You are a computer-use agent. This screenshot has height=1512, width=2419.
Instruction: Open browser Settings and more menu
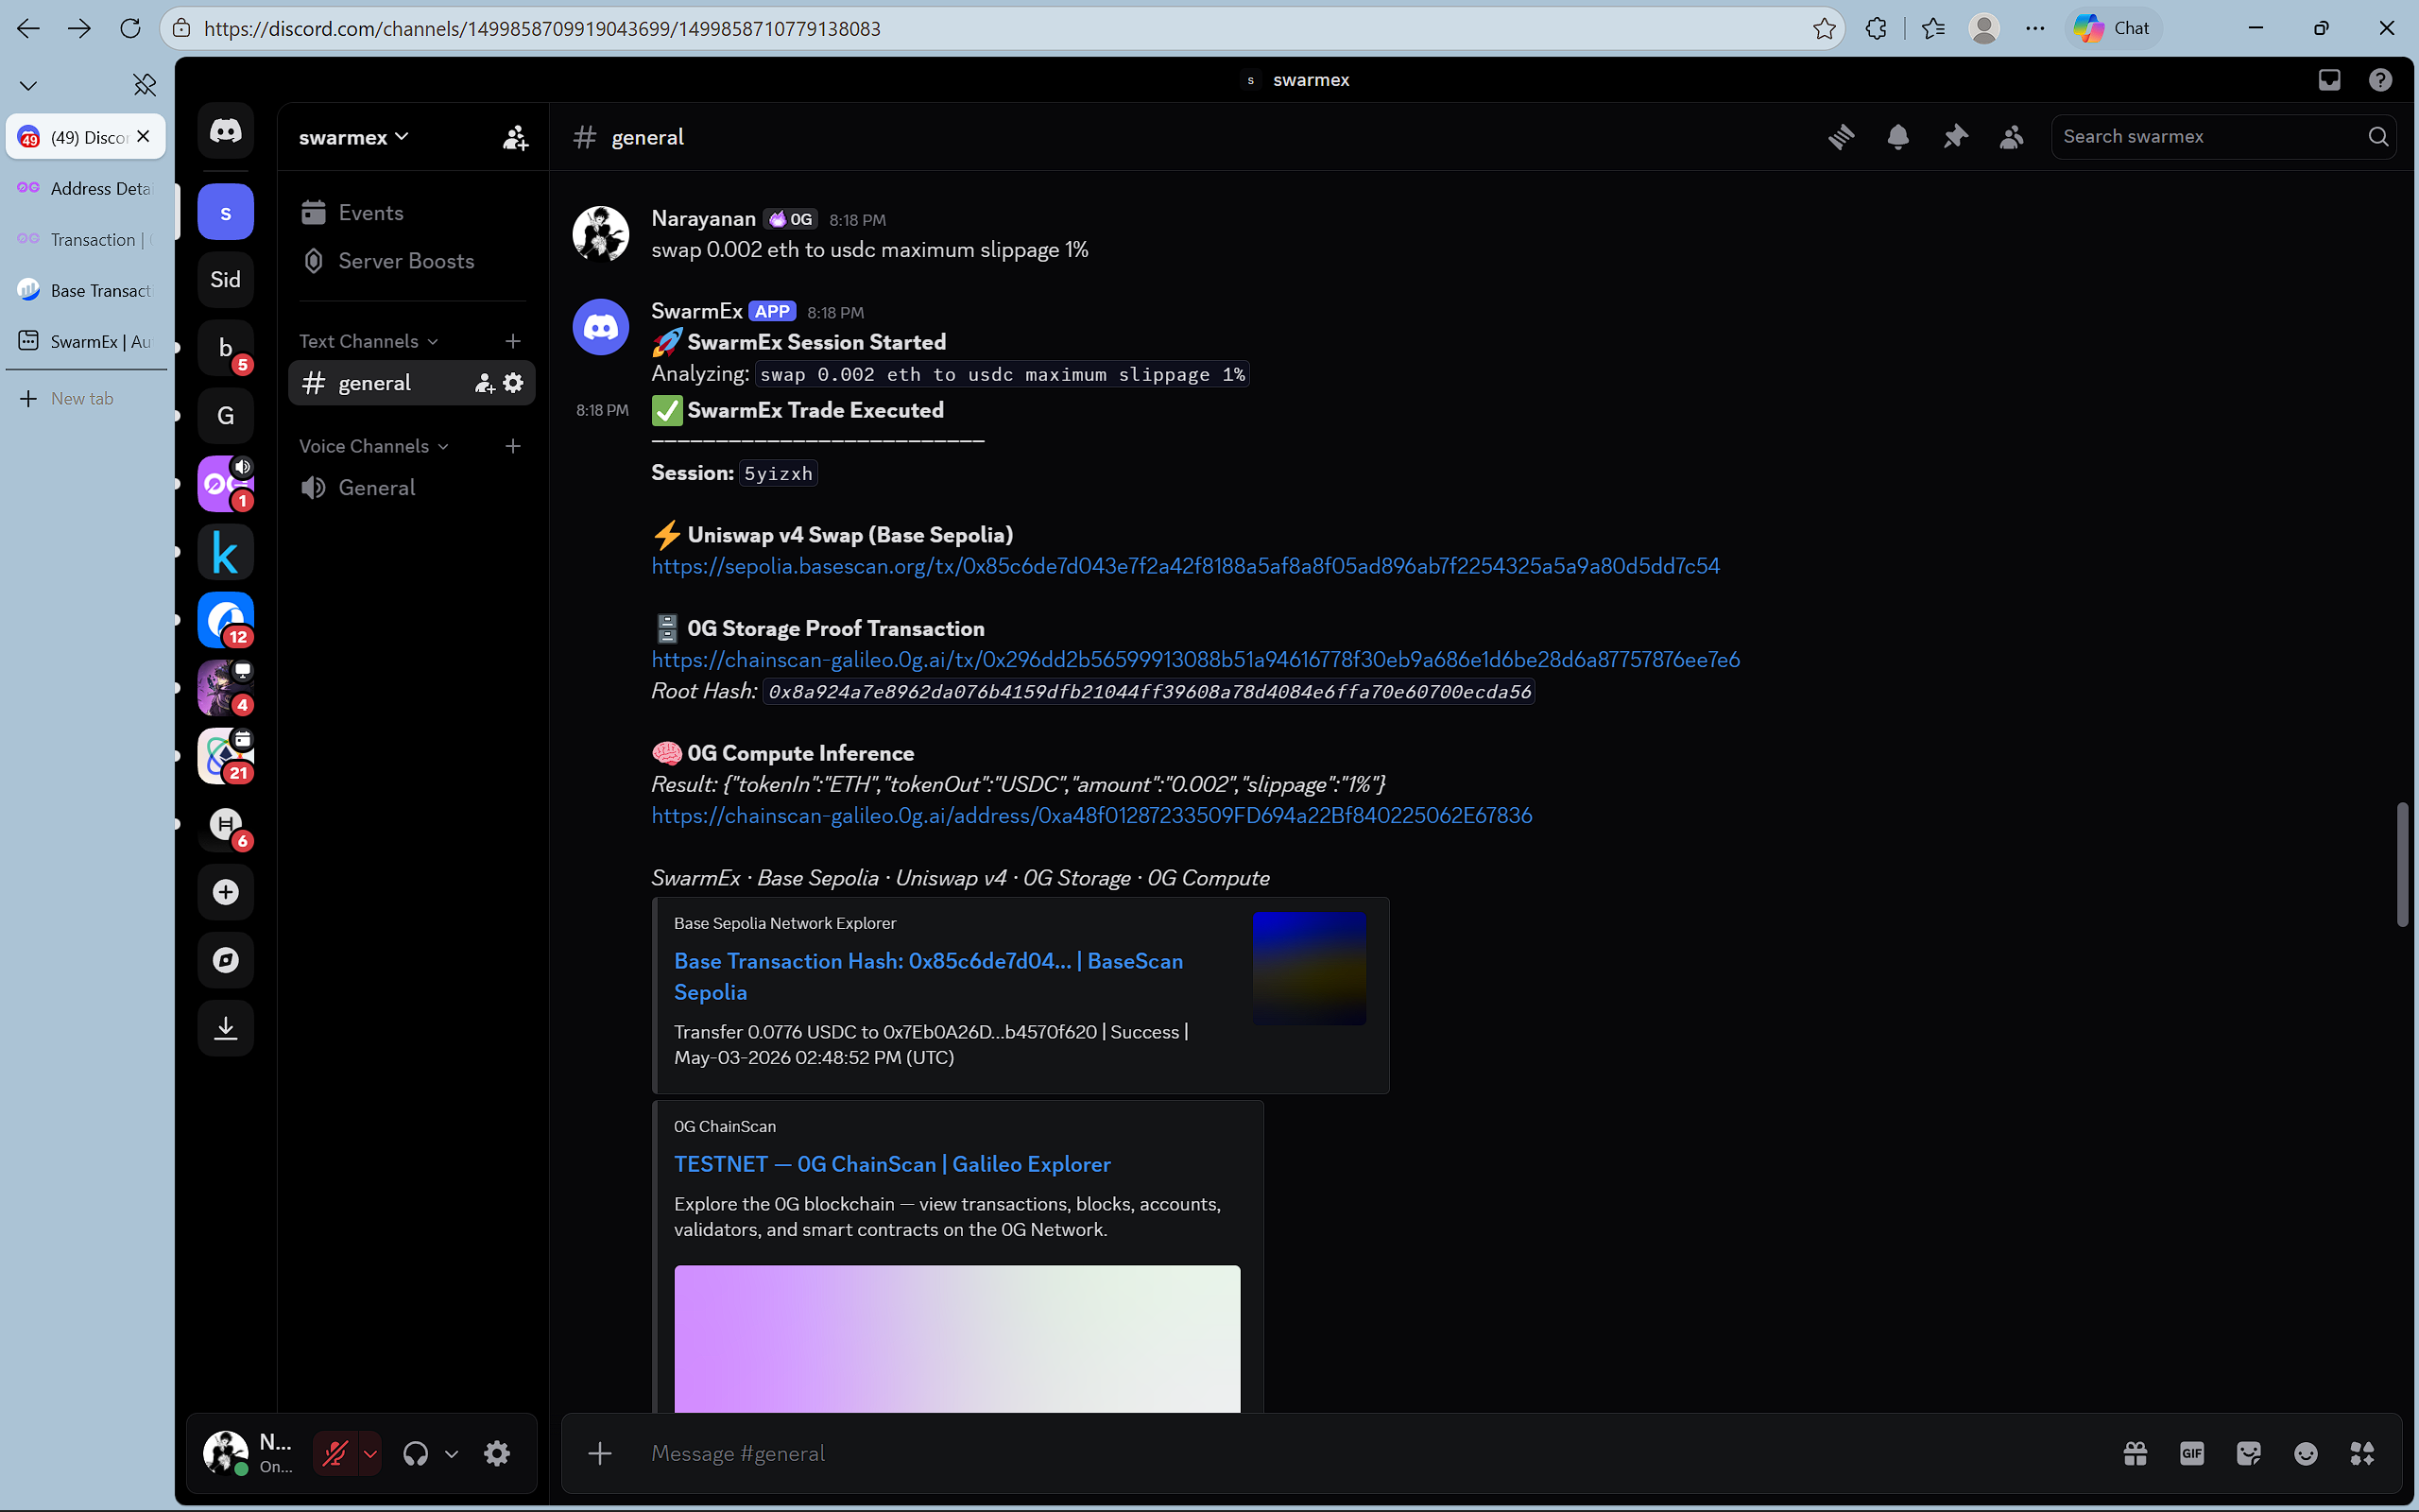2035,28
